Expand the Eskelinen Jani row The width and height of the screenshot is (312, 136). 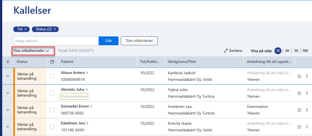[x=8, y=127]
